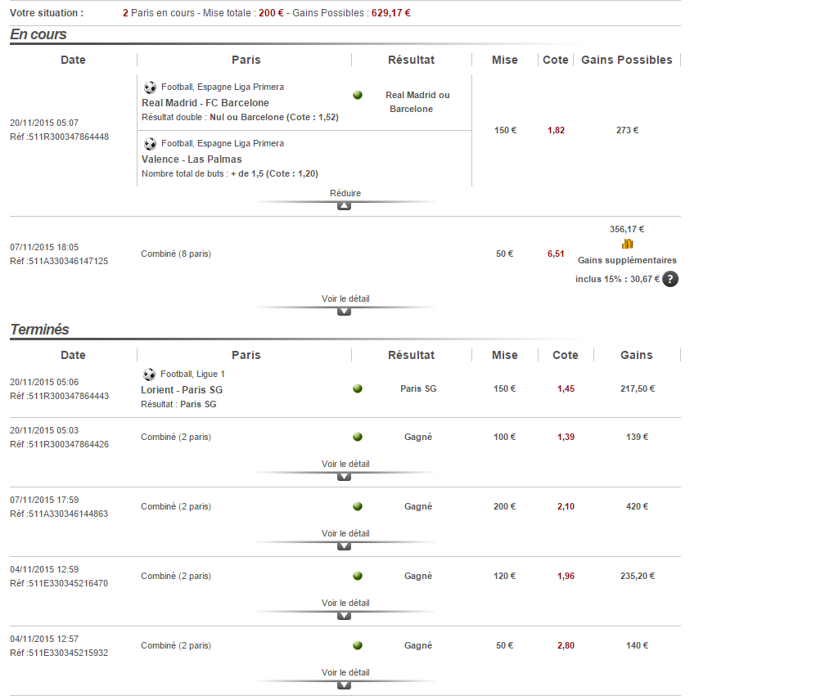Open the help question mark for bonus gains
834x696 pixels.
670,279
